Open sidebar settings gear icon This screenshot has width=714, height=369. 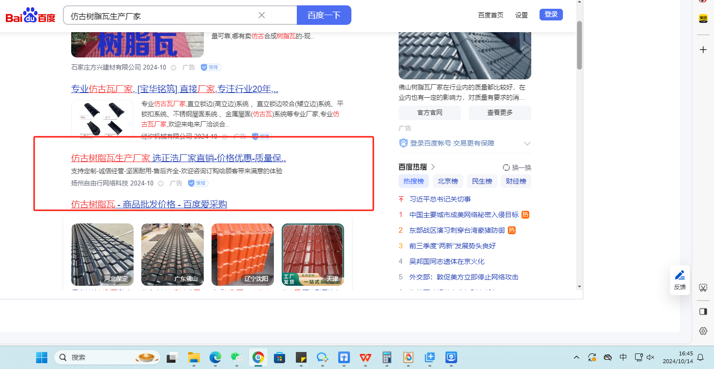click(703, 331)
